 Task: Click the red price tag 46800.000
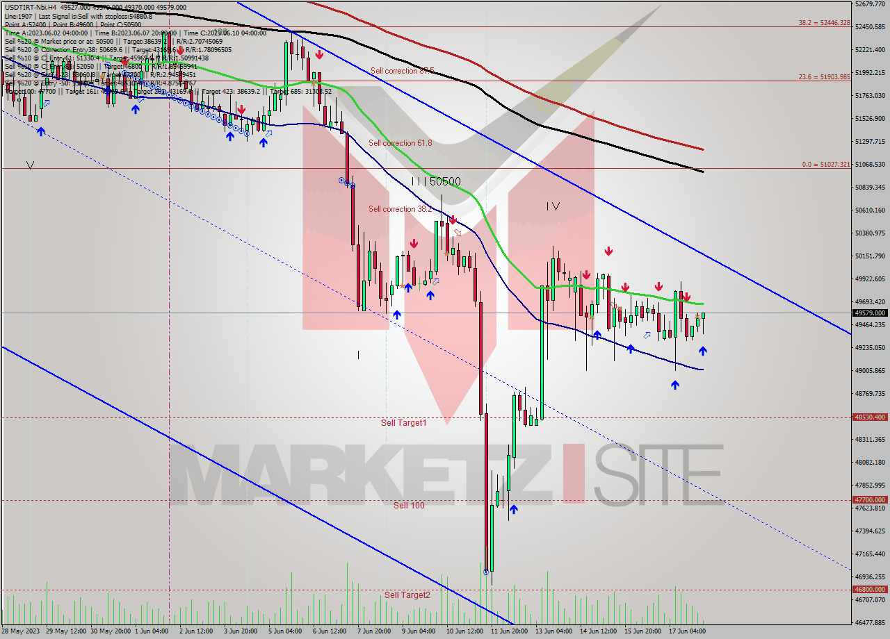(870, 589)
